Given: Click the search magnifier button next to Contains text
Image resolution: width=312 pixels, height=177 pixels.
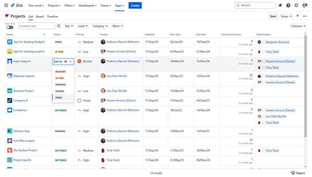Looking at the screenshot, I should (59, 26).
